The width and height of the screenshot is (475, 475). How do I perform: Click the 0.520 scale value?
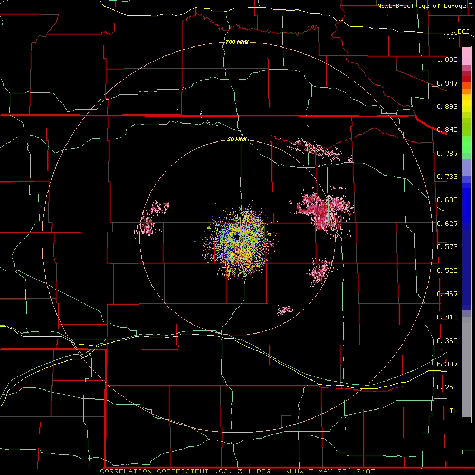coord(447,271)
